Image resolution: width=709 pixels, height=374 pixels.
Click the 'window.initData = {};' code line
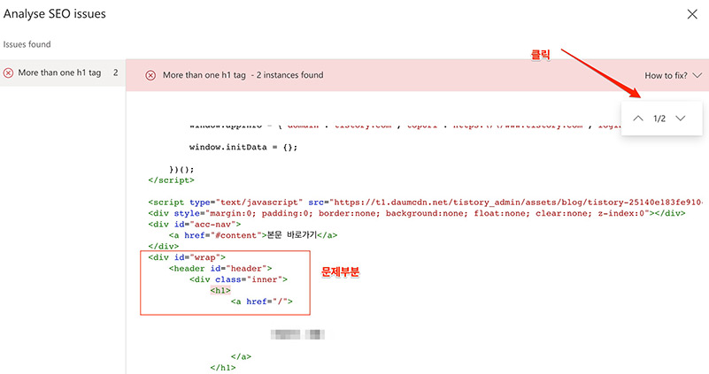tap(243, 148)
